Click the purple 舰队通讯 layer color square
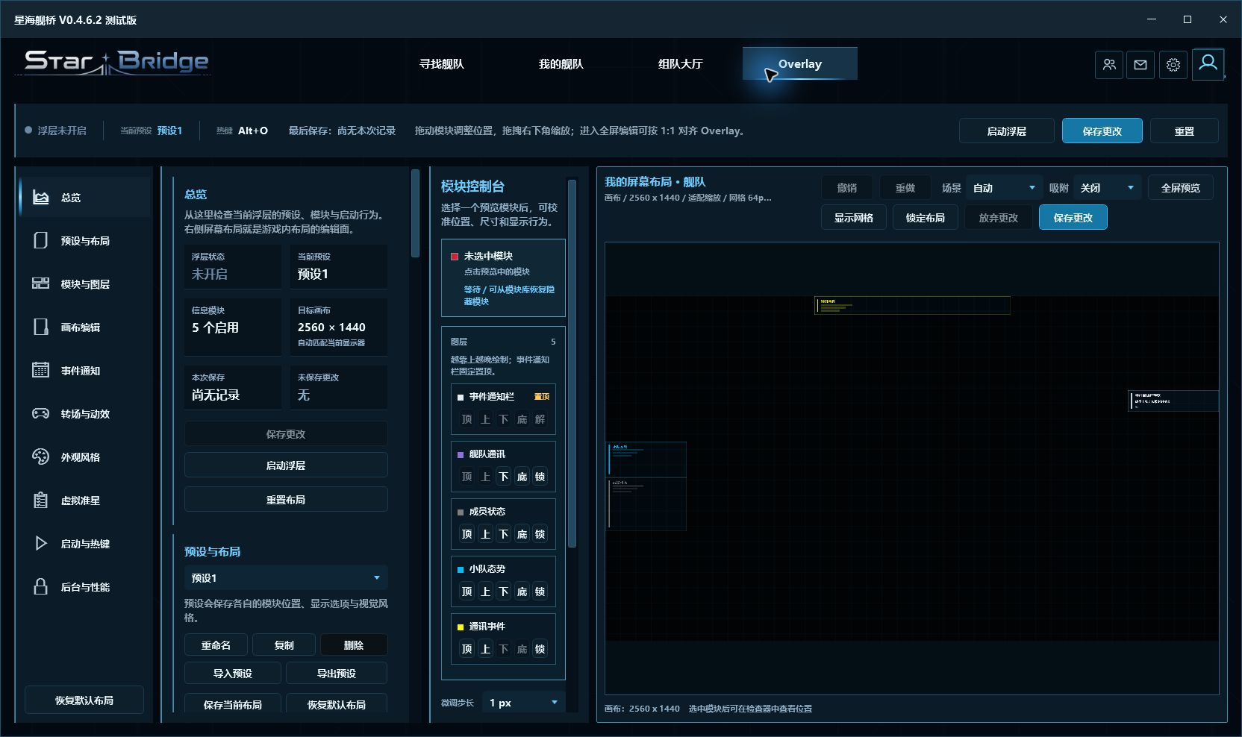 coord(461,454)
